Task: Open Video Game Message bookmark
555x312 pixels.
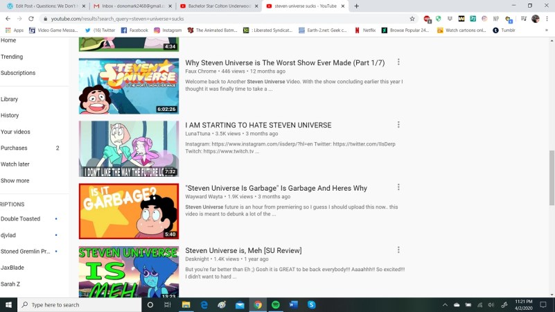Action: coord(53,31)
